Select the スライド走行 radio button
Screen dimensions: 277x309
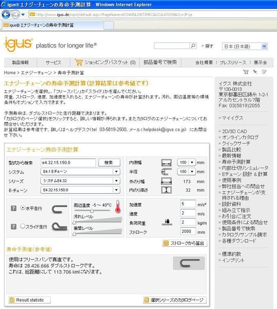click(23, 226)
